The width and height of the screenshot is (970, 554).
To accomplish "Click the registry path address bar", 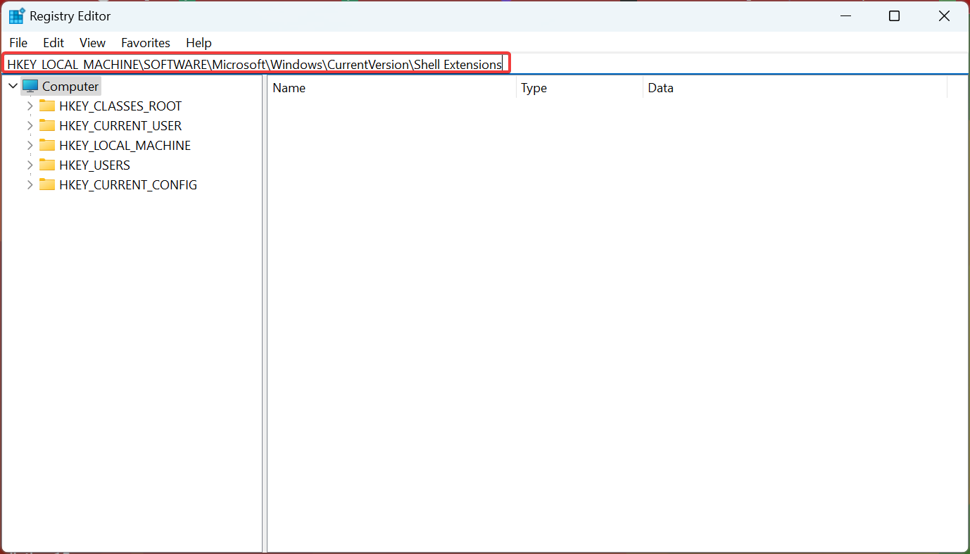I will click(484, 64).
